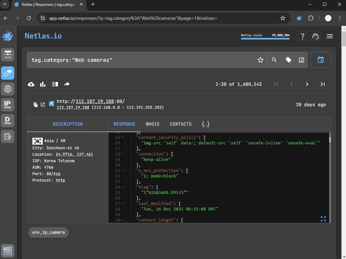Click the search query input field
The image size is (346, 259).
click(140, 60)
